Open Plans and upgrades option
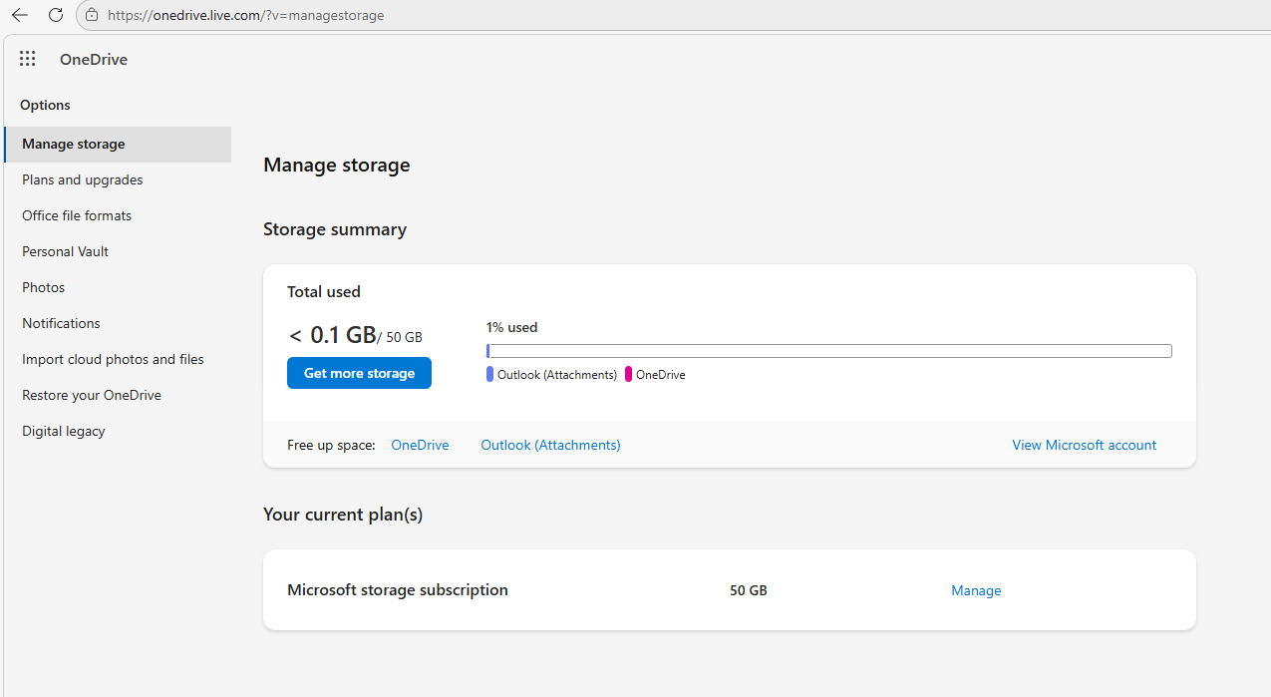 pos(83,179)
